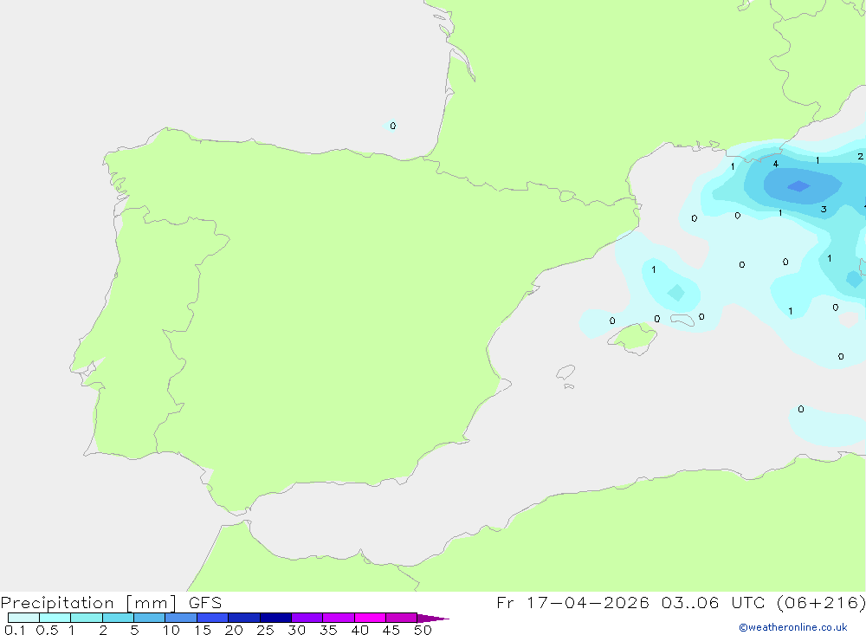The height and width of the screenshot is (635, 866).
Task: Click the 0.5–1 mm legend color box
Action: [x=55, y=618]
